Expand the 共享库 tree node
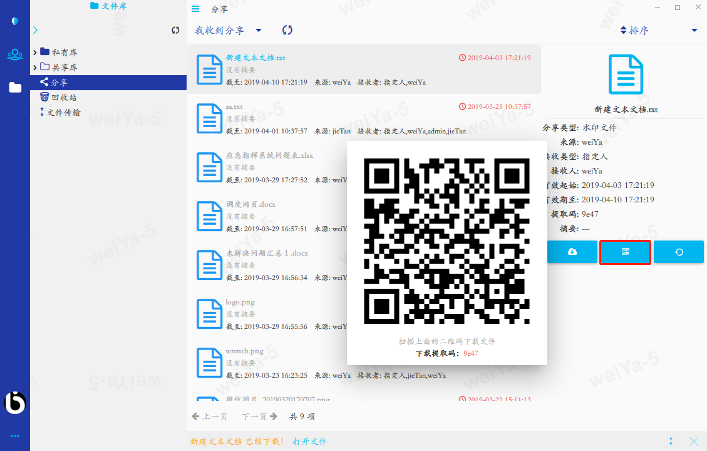 (x=35, y=68)
